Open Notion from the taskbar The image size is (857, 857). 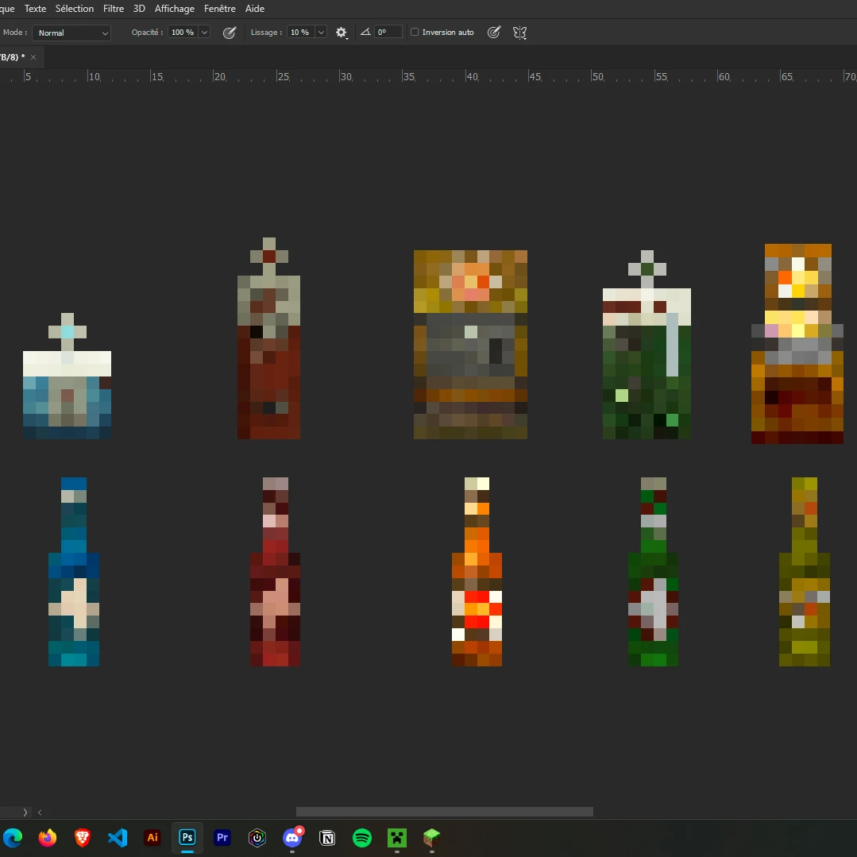pyautogui.click(x=327, y=837)
